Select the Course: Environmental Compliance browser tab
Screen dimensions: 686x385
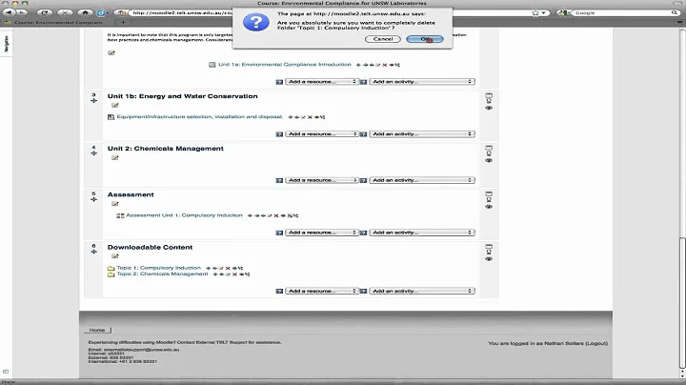[x=58, y=22]
